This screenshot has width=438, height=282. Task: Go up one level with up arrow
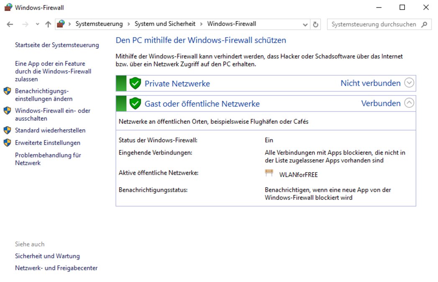tap(48, 24)
